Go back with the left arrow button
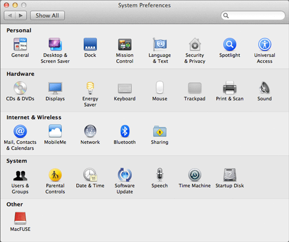The width and height of the screenshot is (289, 242). click(x=10, y=16)
